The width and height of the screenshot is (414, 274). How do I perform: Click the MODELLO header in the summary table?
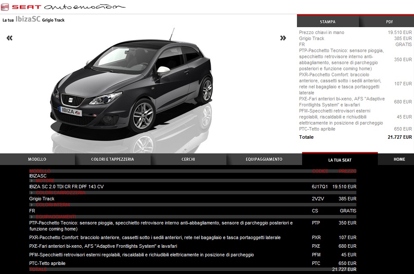click(40, 171)
